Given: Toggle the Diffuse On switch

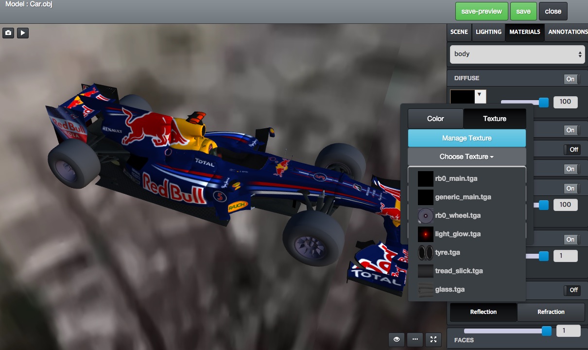Looking at the screenshot, I should pyautogui.click(x=571, y=79).
